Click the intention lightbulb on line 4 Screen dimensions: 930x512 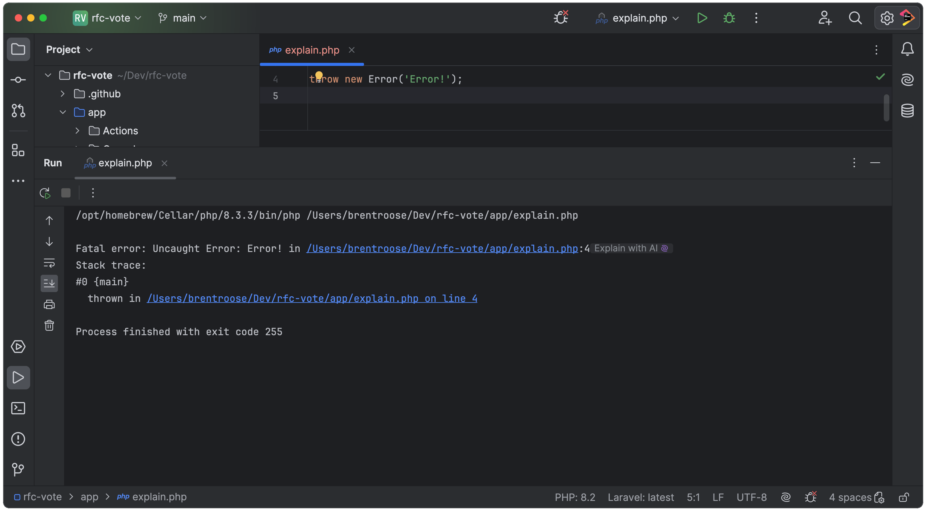coord(319,75)
